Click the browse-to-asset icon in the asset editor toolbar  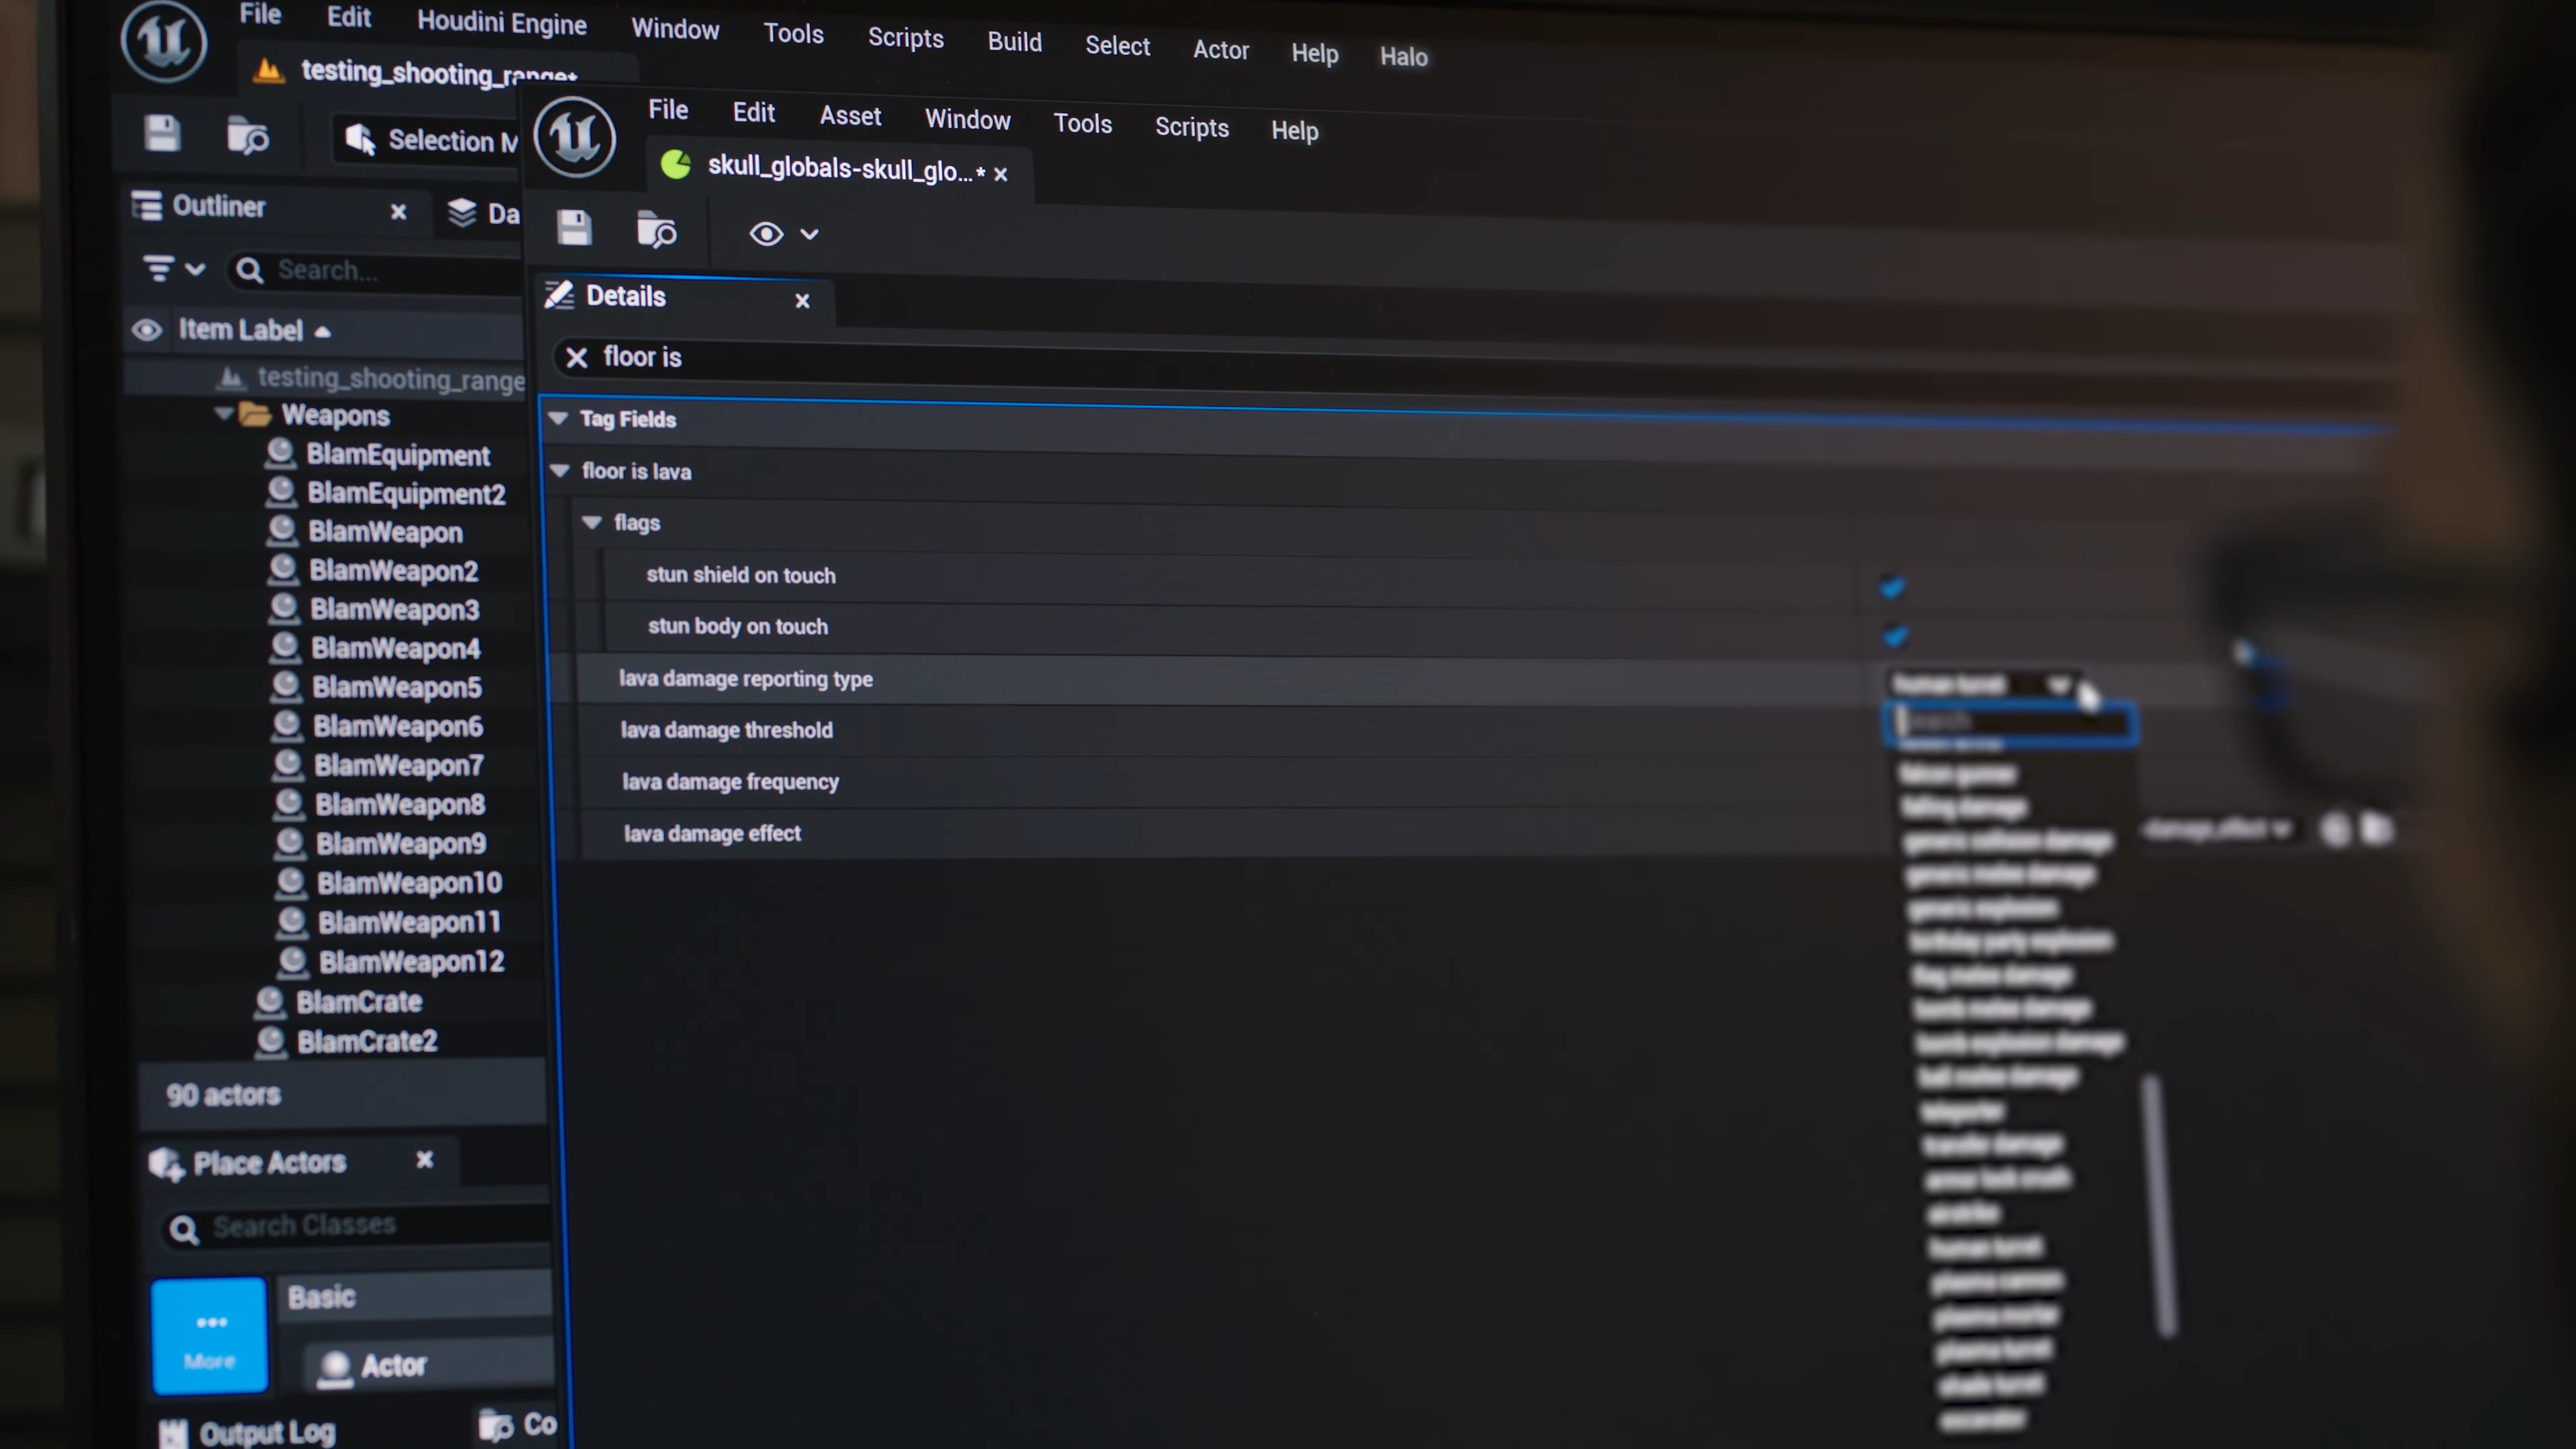[656, 230]
